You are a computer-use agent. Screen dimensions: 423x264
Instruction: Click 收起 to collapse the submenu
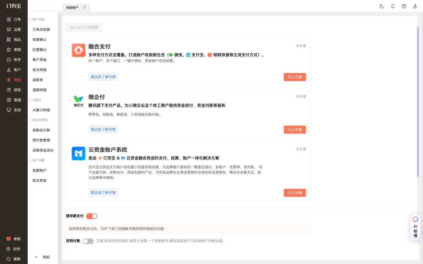[x=43, y=257]
